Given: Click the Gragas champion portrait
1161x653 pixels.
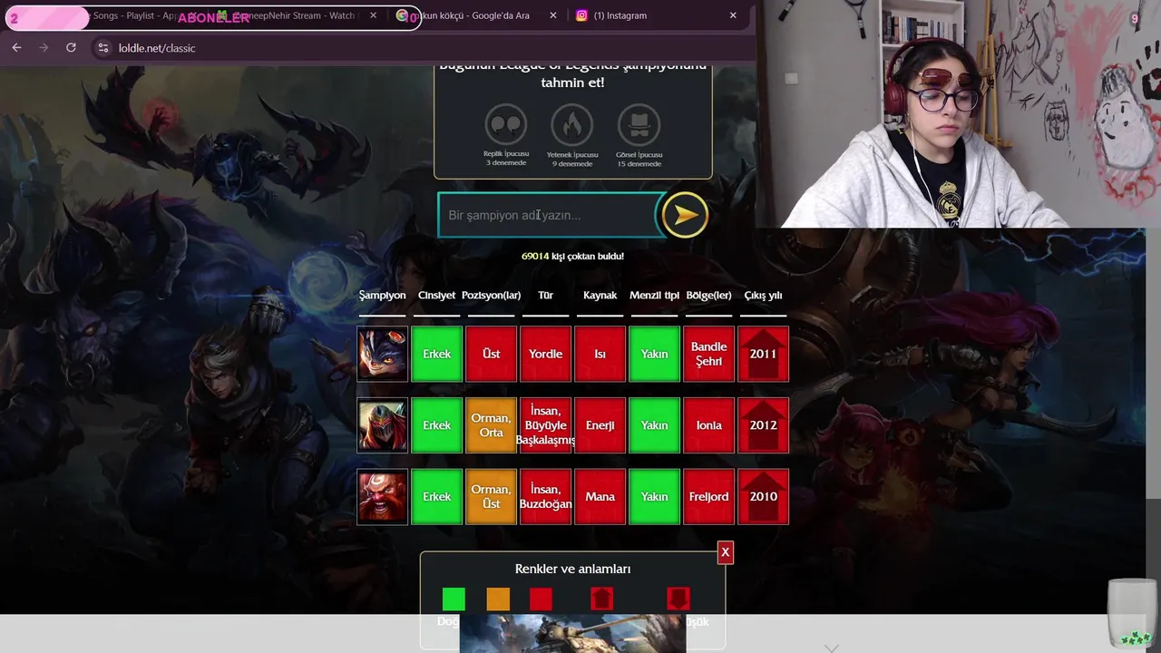Looking at the screenshot, I should click(x=382, y=497).
